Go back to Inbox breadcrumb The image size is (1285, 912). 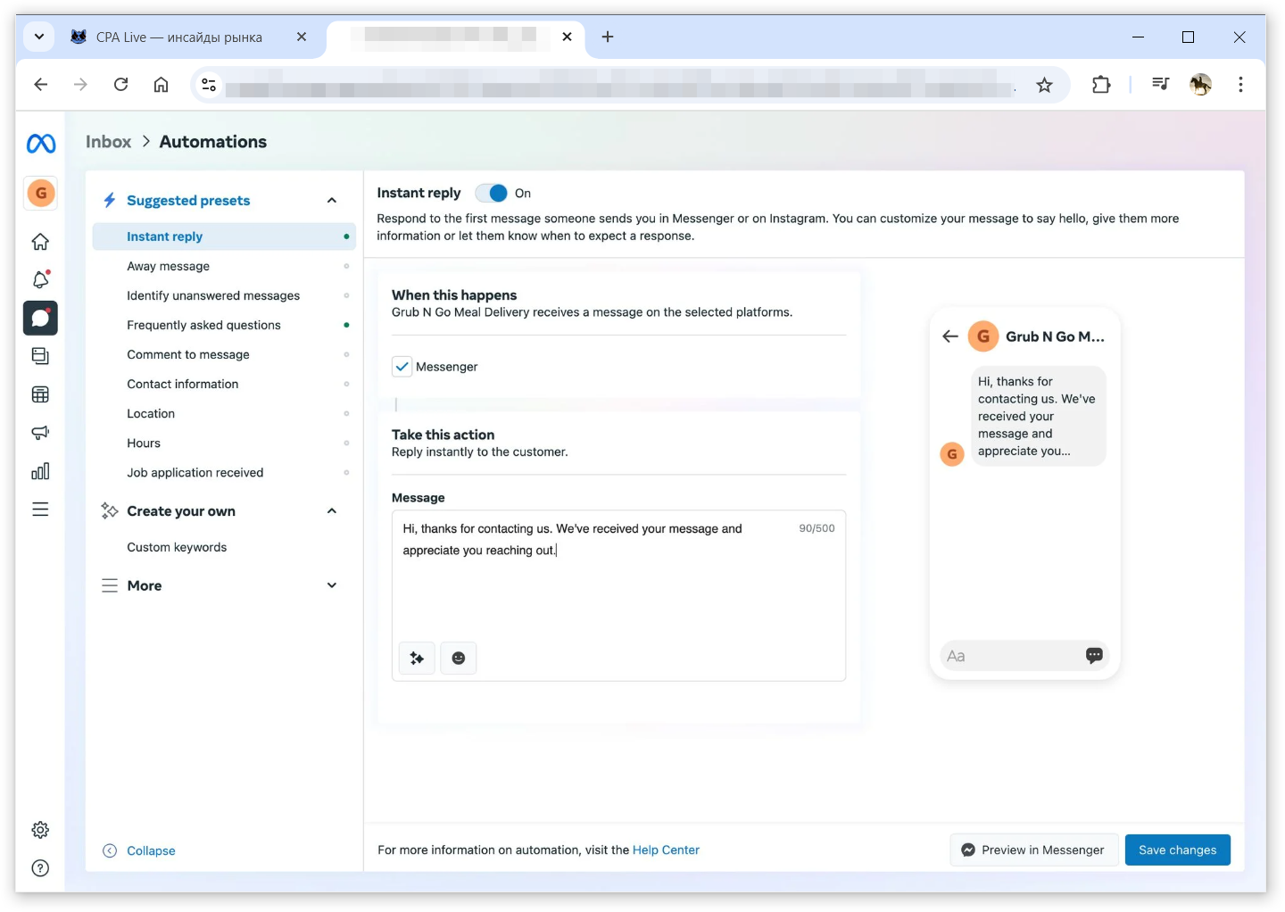pyautogui.click(x=108, y=142)
